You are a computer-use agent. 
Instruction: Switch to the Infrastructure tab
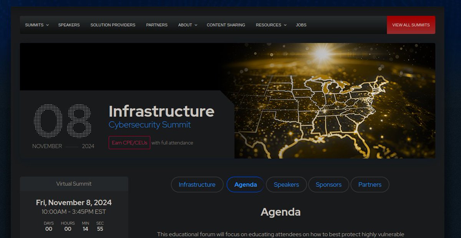point(197,185)
